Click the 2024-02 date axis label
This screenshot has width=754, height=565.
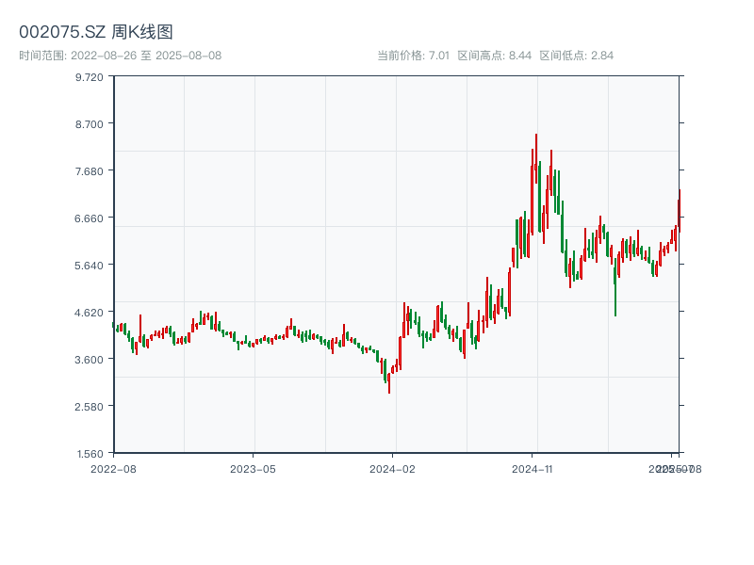(x=393, y=468)
